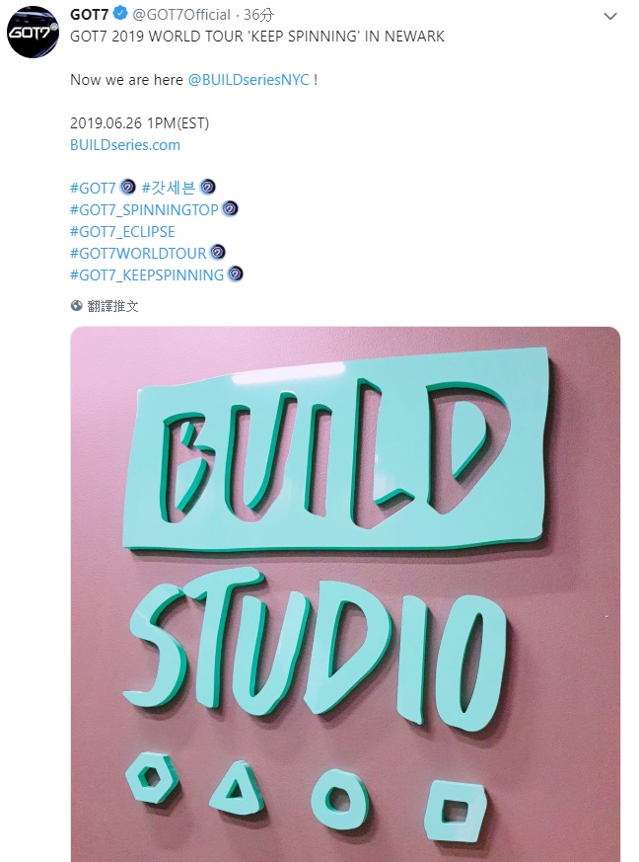Image resolution: width=639 pixels, height=862 pixels.
Task: Click the GOT7 display name
Action: pyautogui.click(x=90, y=14)
